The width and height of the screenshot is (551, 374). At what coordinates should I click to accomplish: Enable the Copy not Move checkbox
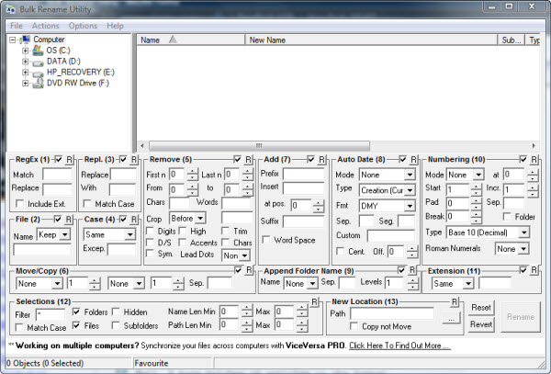354,326
